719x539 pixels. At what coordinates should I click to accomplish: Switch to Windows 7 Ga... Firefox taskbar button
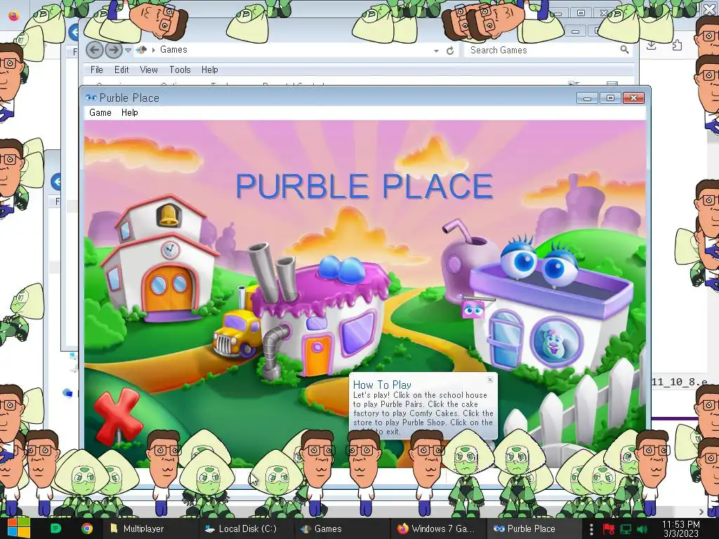pyautogui.click(x=440, y=528)
